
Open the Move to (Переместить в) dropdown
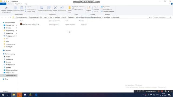41,9
